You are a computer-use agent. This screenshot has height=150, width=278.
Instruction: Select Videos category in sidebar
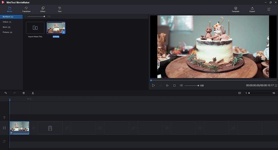[7, 22]
